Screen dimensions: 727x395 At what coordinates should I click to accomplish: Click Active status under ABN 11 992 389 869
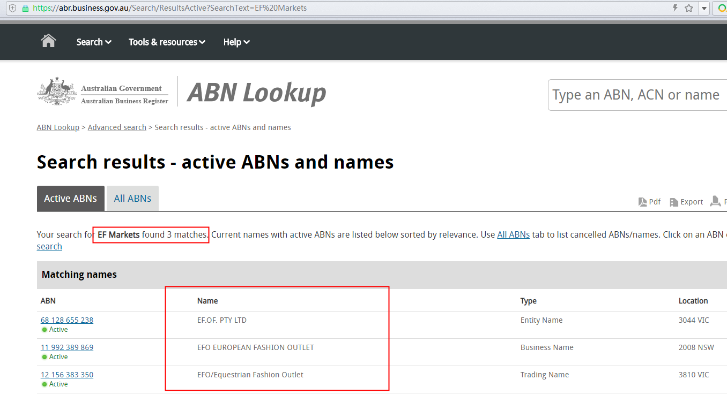click(55, 357)
